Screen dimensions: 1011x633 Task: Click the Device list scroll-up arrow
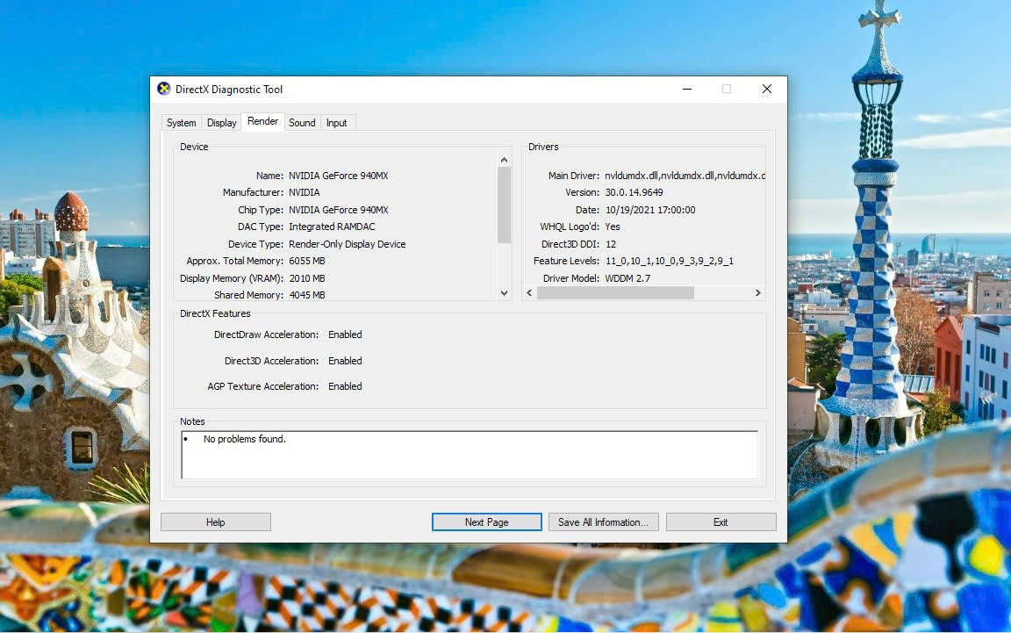504,160
